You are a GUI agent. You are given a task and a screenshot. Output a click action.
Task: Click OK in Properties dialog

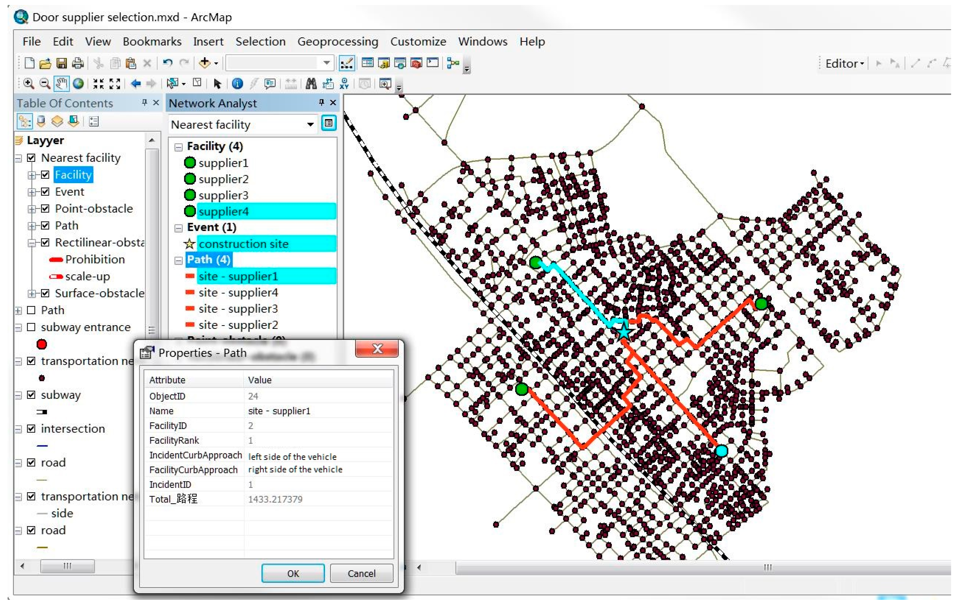(293, 573)
